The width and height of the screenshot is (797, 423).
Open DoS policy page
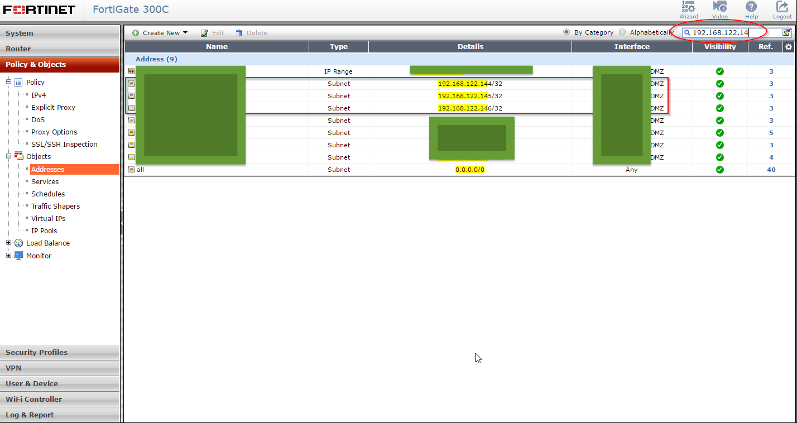pyautogui.click(x=38, y=119)
